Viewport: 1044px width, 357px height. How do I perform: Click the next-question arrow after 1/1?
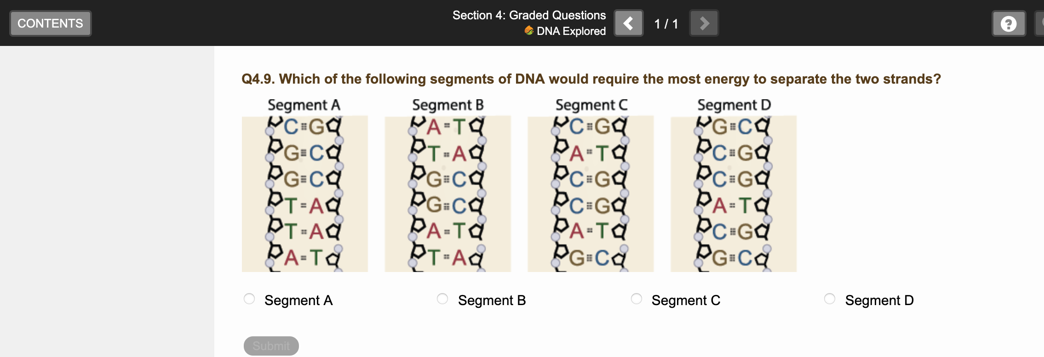pos(704,23)
